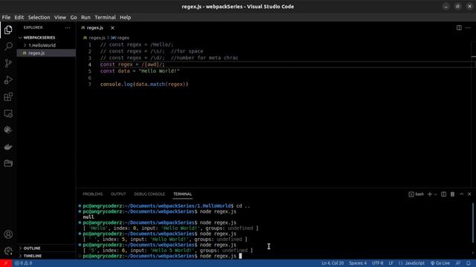
Task: Change end of line sequence LF
Action: 391,263
